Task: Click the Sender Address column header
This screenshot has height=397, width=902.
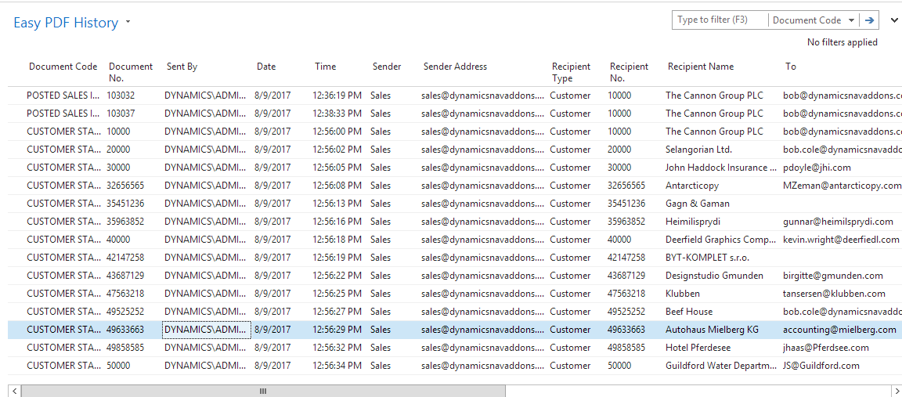Action: (455, 67)
